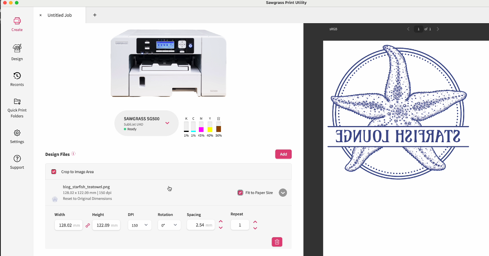
Task: Click the Height input field
Action: pos(106,225)
